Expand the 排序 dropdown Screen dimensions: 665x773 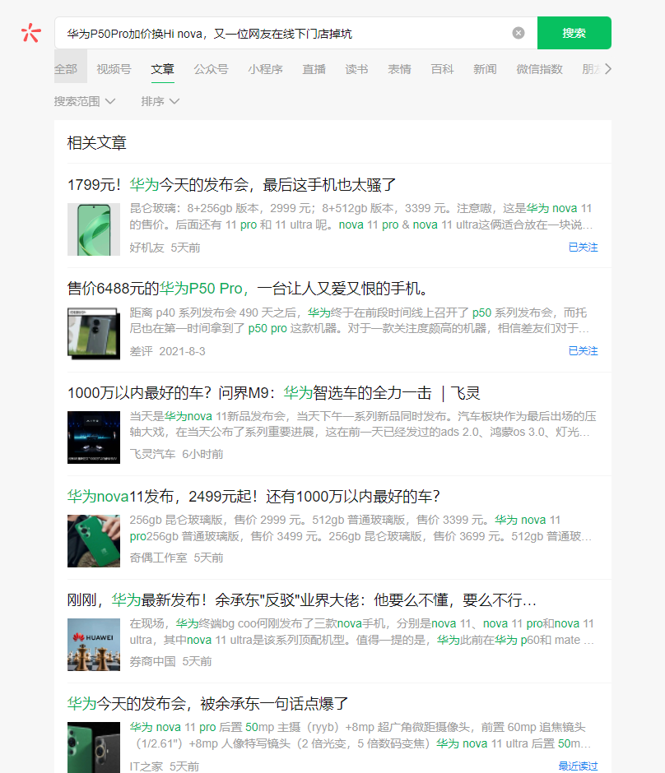[160, 101]
